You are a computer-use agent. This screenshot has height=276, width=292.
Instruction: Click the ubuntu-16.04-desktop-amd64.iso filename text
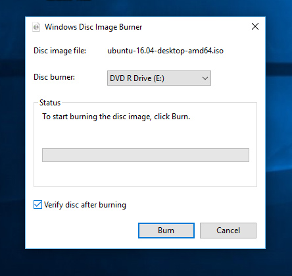point(165,51)
